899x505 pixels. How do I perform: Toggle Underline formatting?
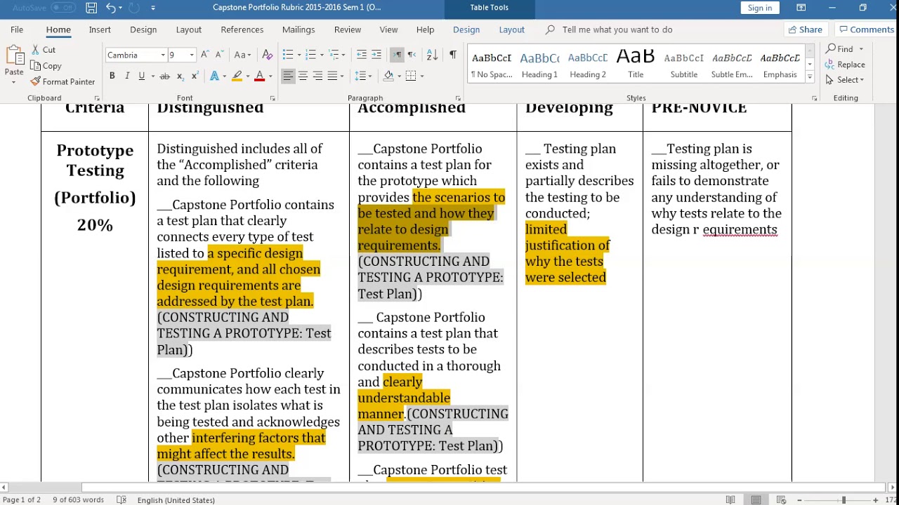(x=141, y=76)
